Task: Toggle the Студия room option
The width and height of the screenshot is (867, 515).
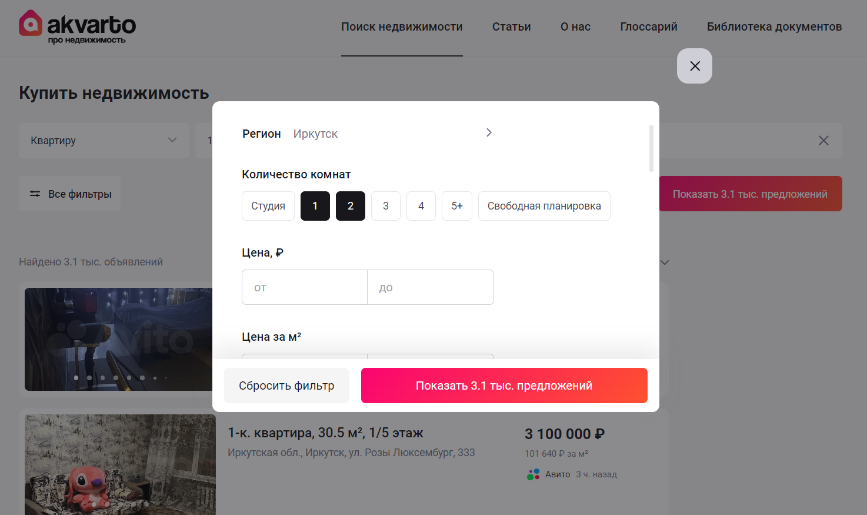Action: point(268,206)
